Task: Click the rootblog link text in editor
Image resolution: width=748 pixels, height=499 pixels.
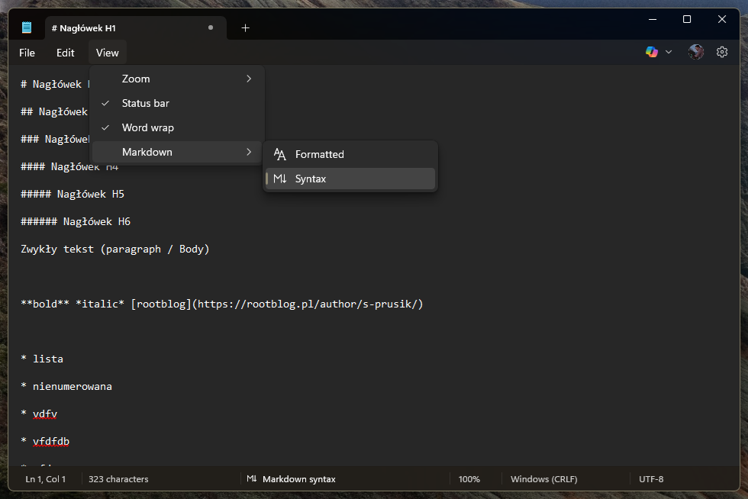Action: point(160,304)
